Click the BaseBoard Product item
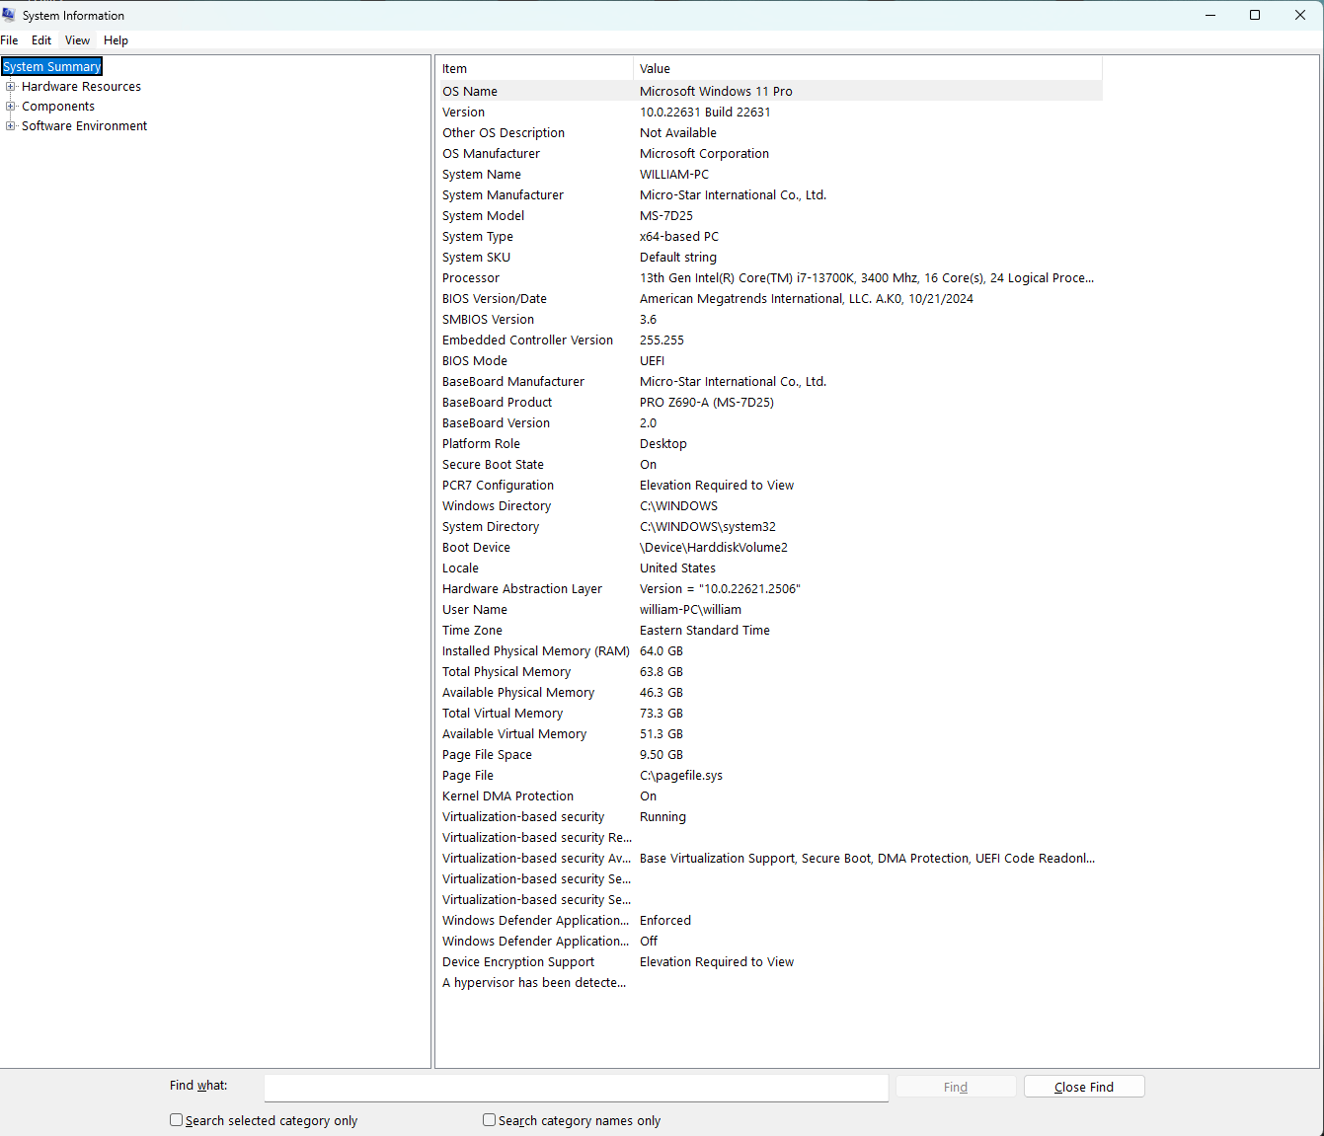The width and height of the screenshot is (1324, 1136). [497, 402]
